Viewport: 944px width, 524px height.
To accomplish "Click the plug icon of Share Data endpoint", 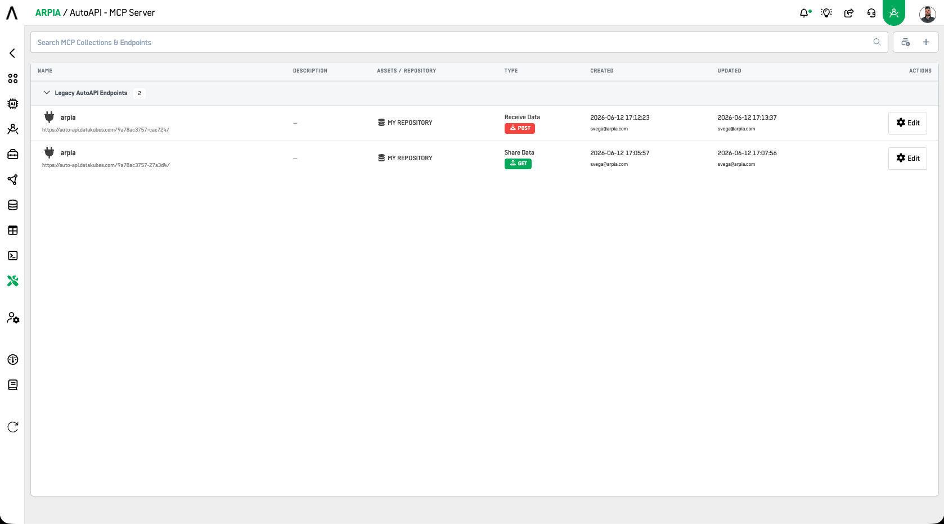I will (x=50, y=152).
